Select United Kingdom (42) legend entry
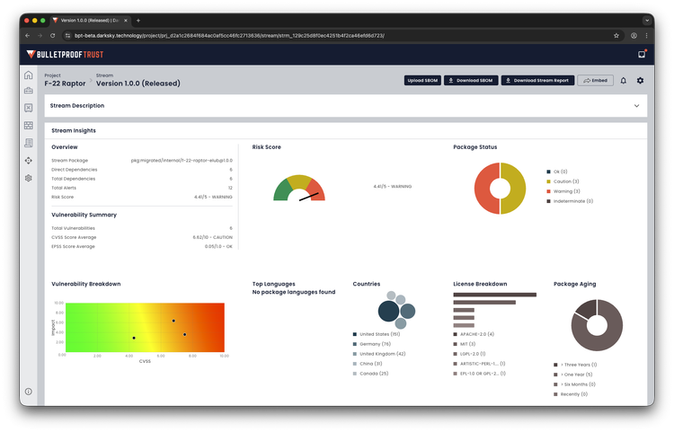 pos(379,354)
